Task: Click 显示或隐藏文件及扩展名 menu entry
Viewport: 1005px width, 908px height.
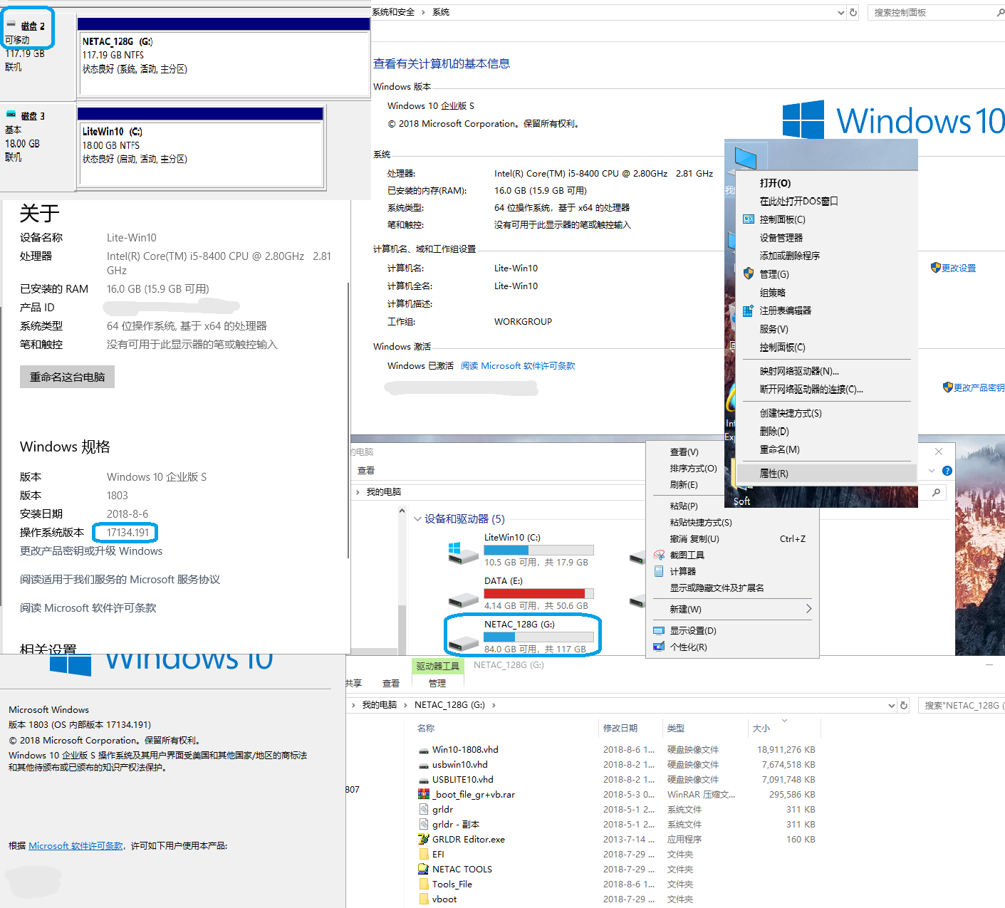Action: click(x=717, y=588)
